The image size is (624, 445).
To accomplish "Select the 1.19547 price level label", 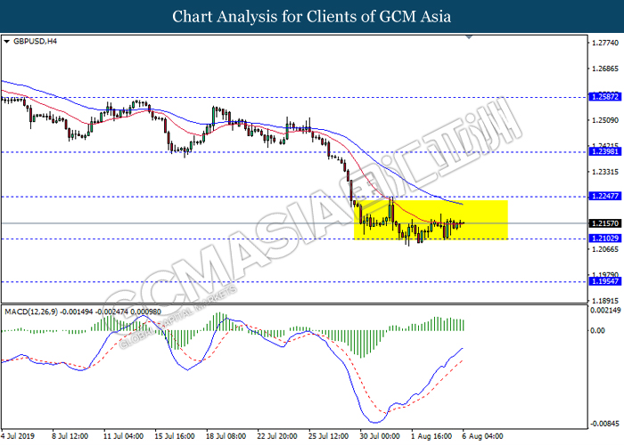I will click(x=605, y=281).
